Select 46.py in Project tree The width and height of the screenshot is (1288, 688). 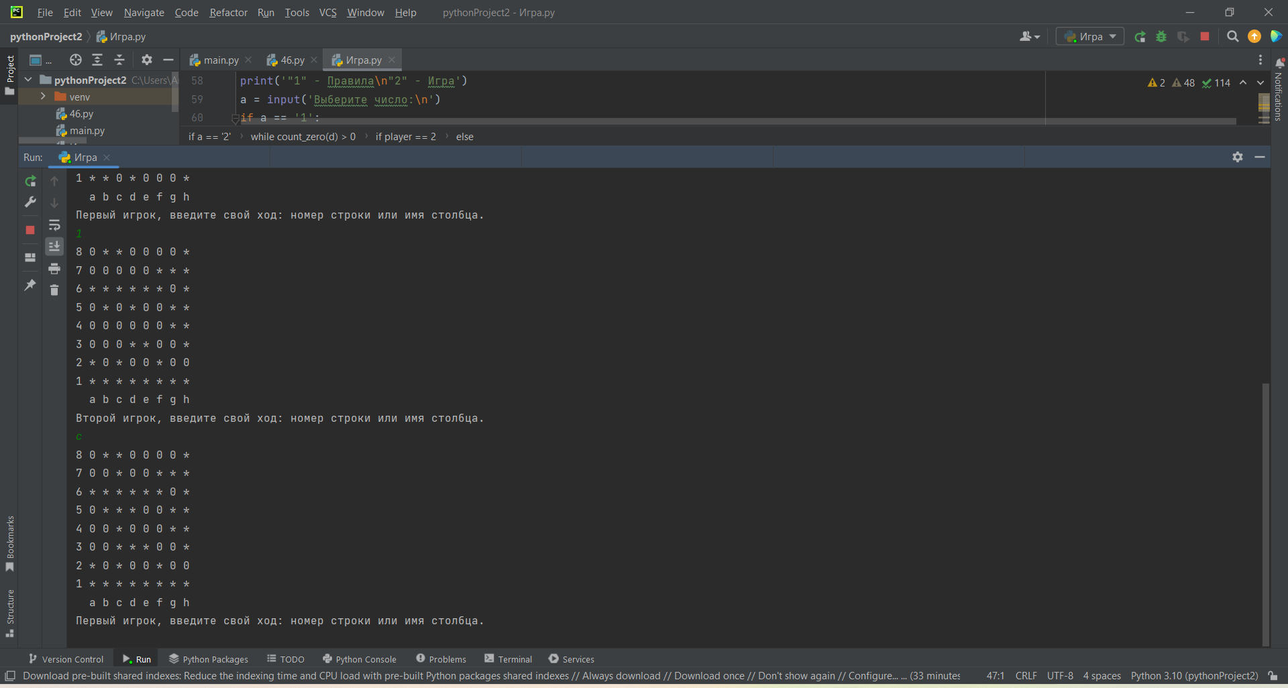(x=80, y=114)
